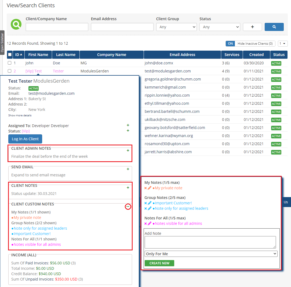Viewport: 291px width, 287px height.
Task: Sort by Services column header
Action: click(x=232, y=55)
